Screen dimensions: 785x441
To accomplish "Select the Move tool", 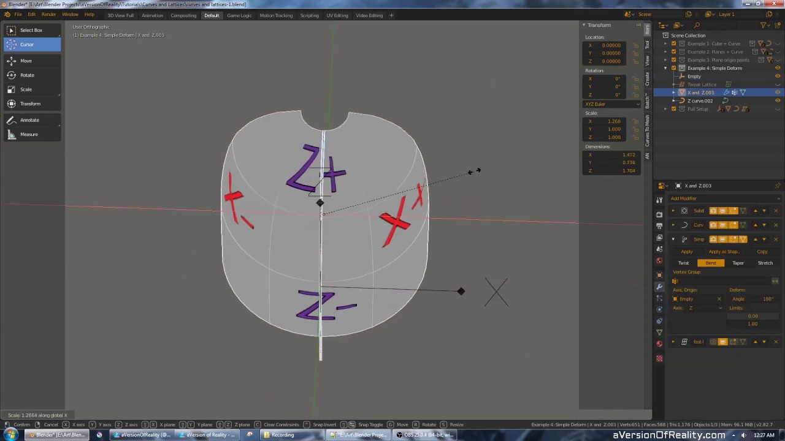I will pyautogui.click(x=32, y=61).
